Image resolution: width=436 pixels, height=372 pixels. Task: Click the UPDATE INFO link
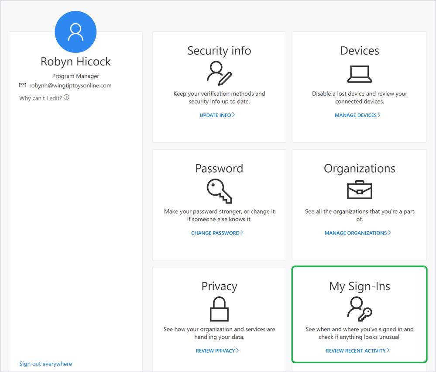tap(215, 115)
